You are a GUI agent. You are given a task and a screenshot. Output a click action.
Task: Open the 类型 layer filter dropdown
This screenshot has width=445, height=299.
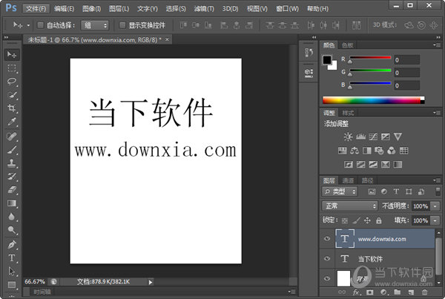coord(340,191)
